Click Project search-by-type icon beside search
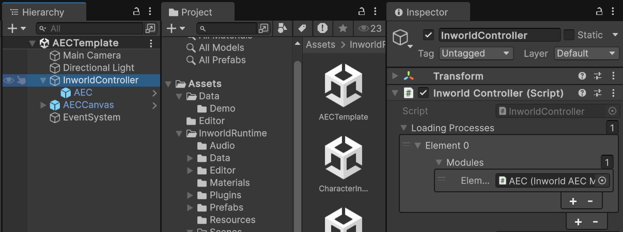 (264, 28)
